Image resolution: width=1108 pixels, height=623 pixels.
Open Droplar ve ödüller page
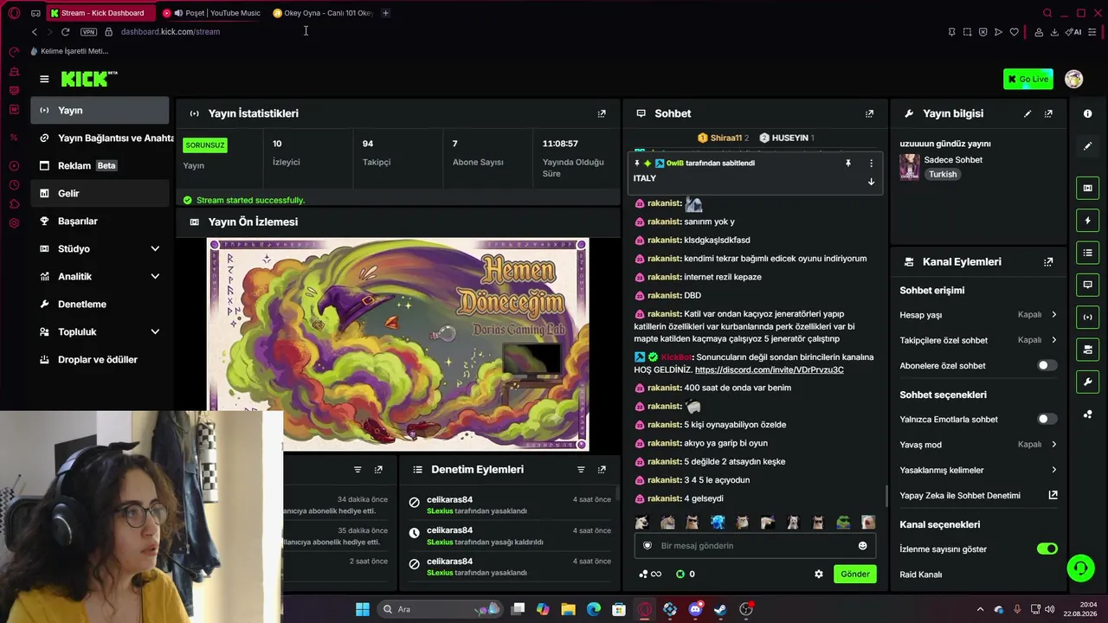pyautogui.click(x=101, y=359)
